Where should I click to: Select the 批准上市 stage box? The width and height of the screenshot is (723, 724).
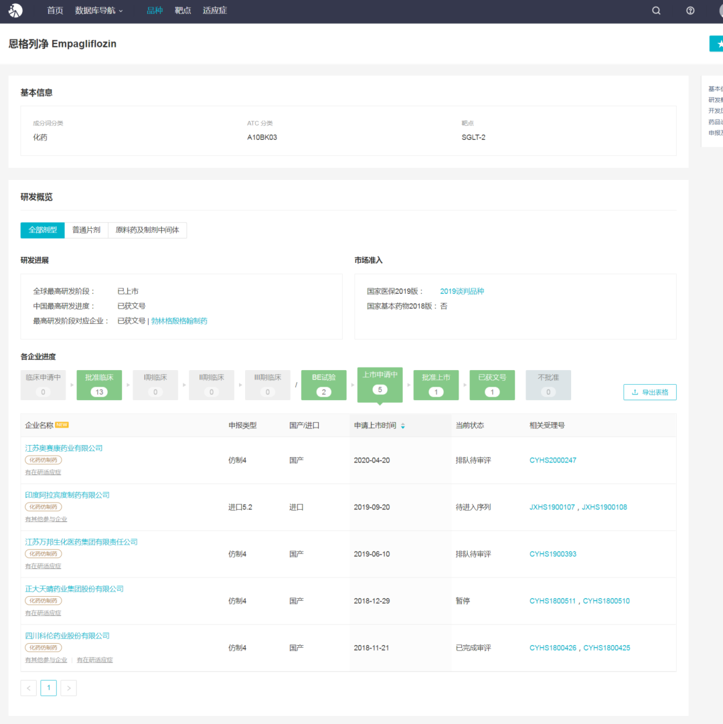pyautogui.click(x=436, y=385)
